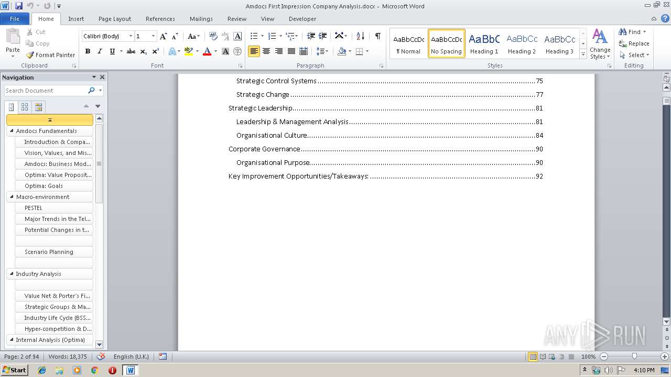The width and height of the screenshot is (671, 377).
Task: Toggle Bold formatting
Action: (x=88, y=51)
